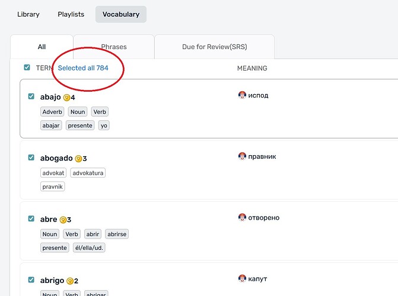Click the meaning правник
This screenshot has height=296, width=398.
tap(262, 157)
